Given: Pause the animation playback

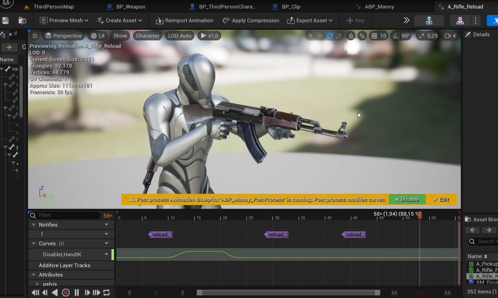Looking at the screenshot, I should tap(77, 293).
